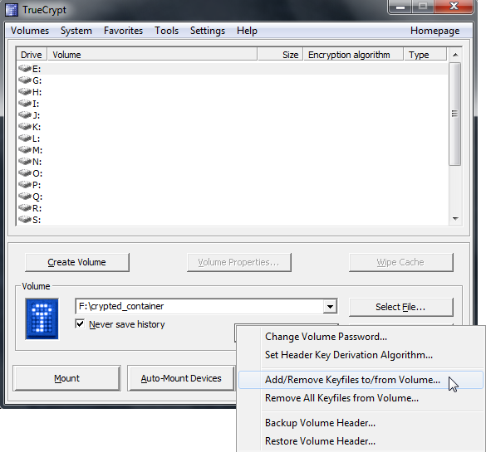Select the drive icon for L:
Screen dimensions: 486x452
tap(25, 138)
